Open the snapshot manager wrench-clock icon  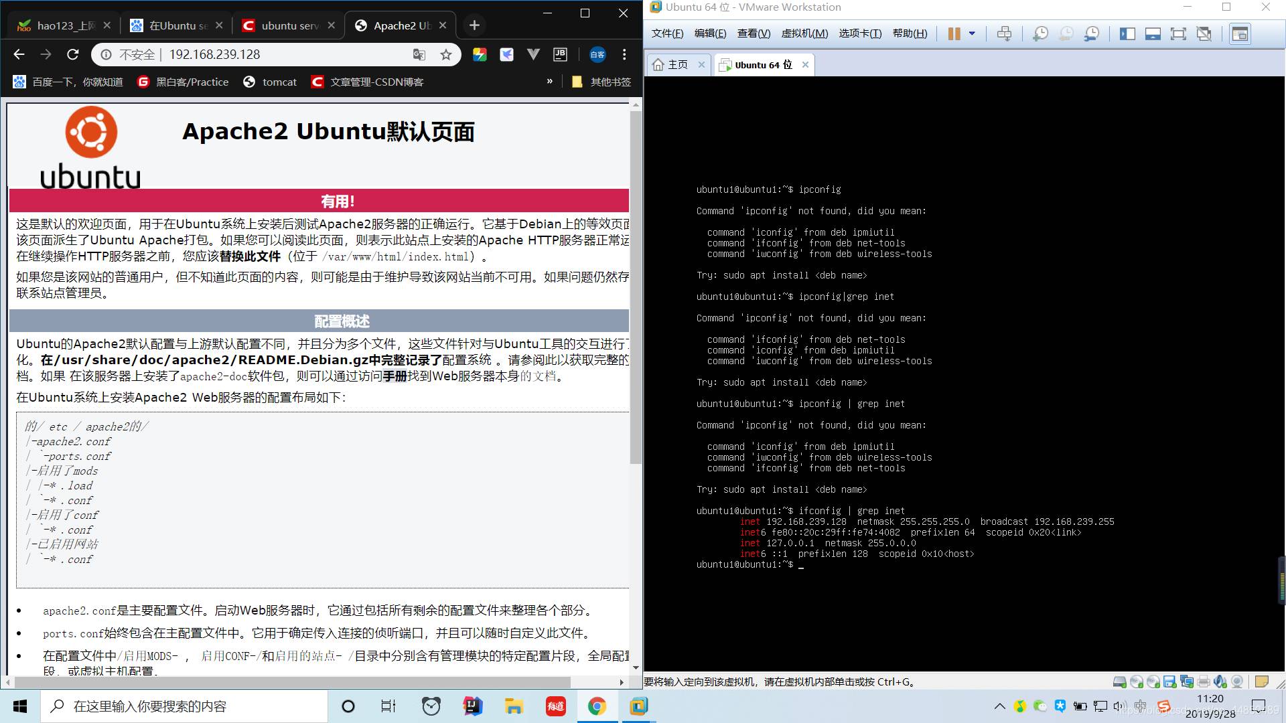(1092, 33)
